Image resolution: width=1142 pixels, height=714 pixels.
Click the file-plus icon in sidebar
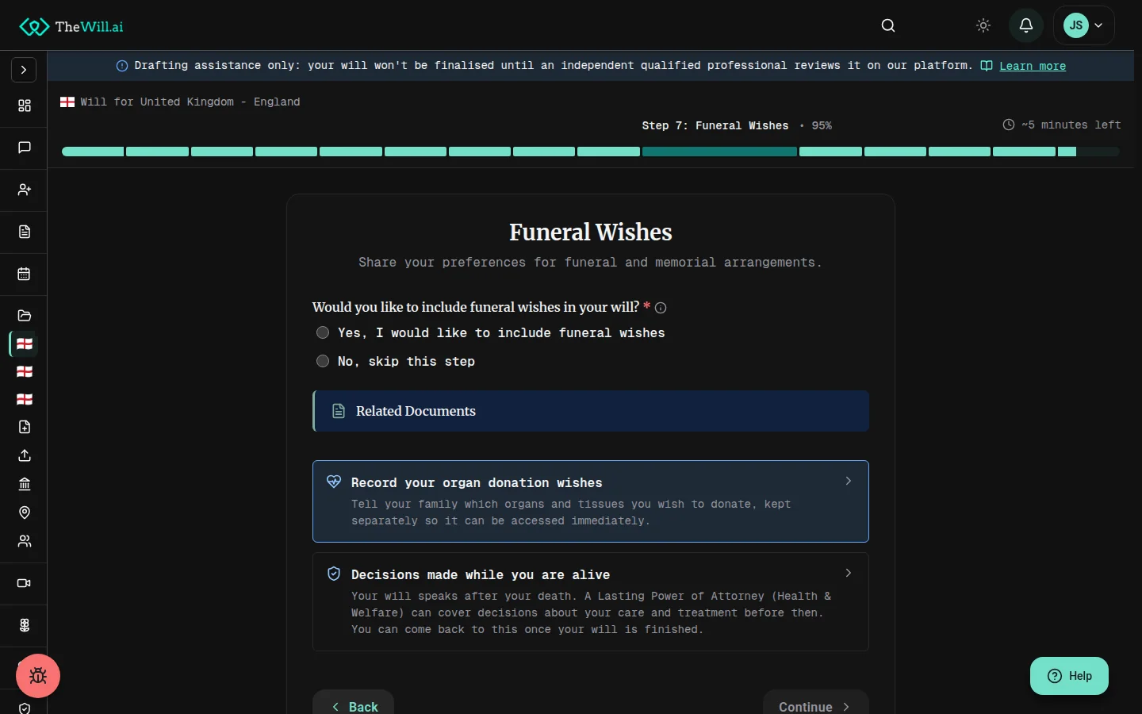click(25, 427)
